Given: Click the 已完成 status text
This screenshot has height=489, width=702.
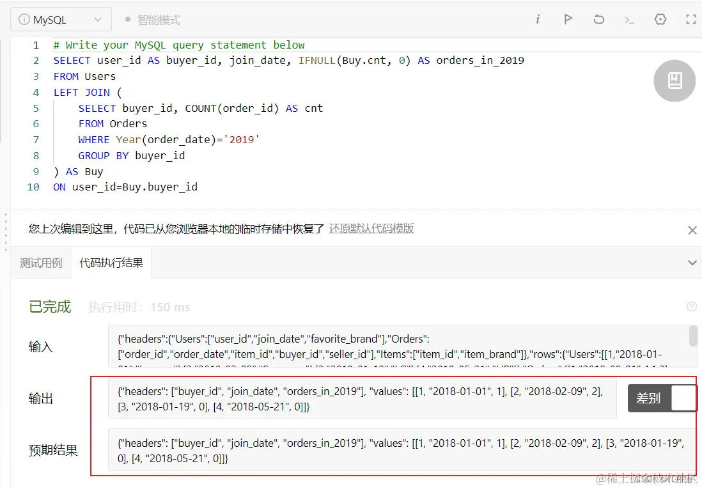Looking at the screenshot, I should click(50, 307).
